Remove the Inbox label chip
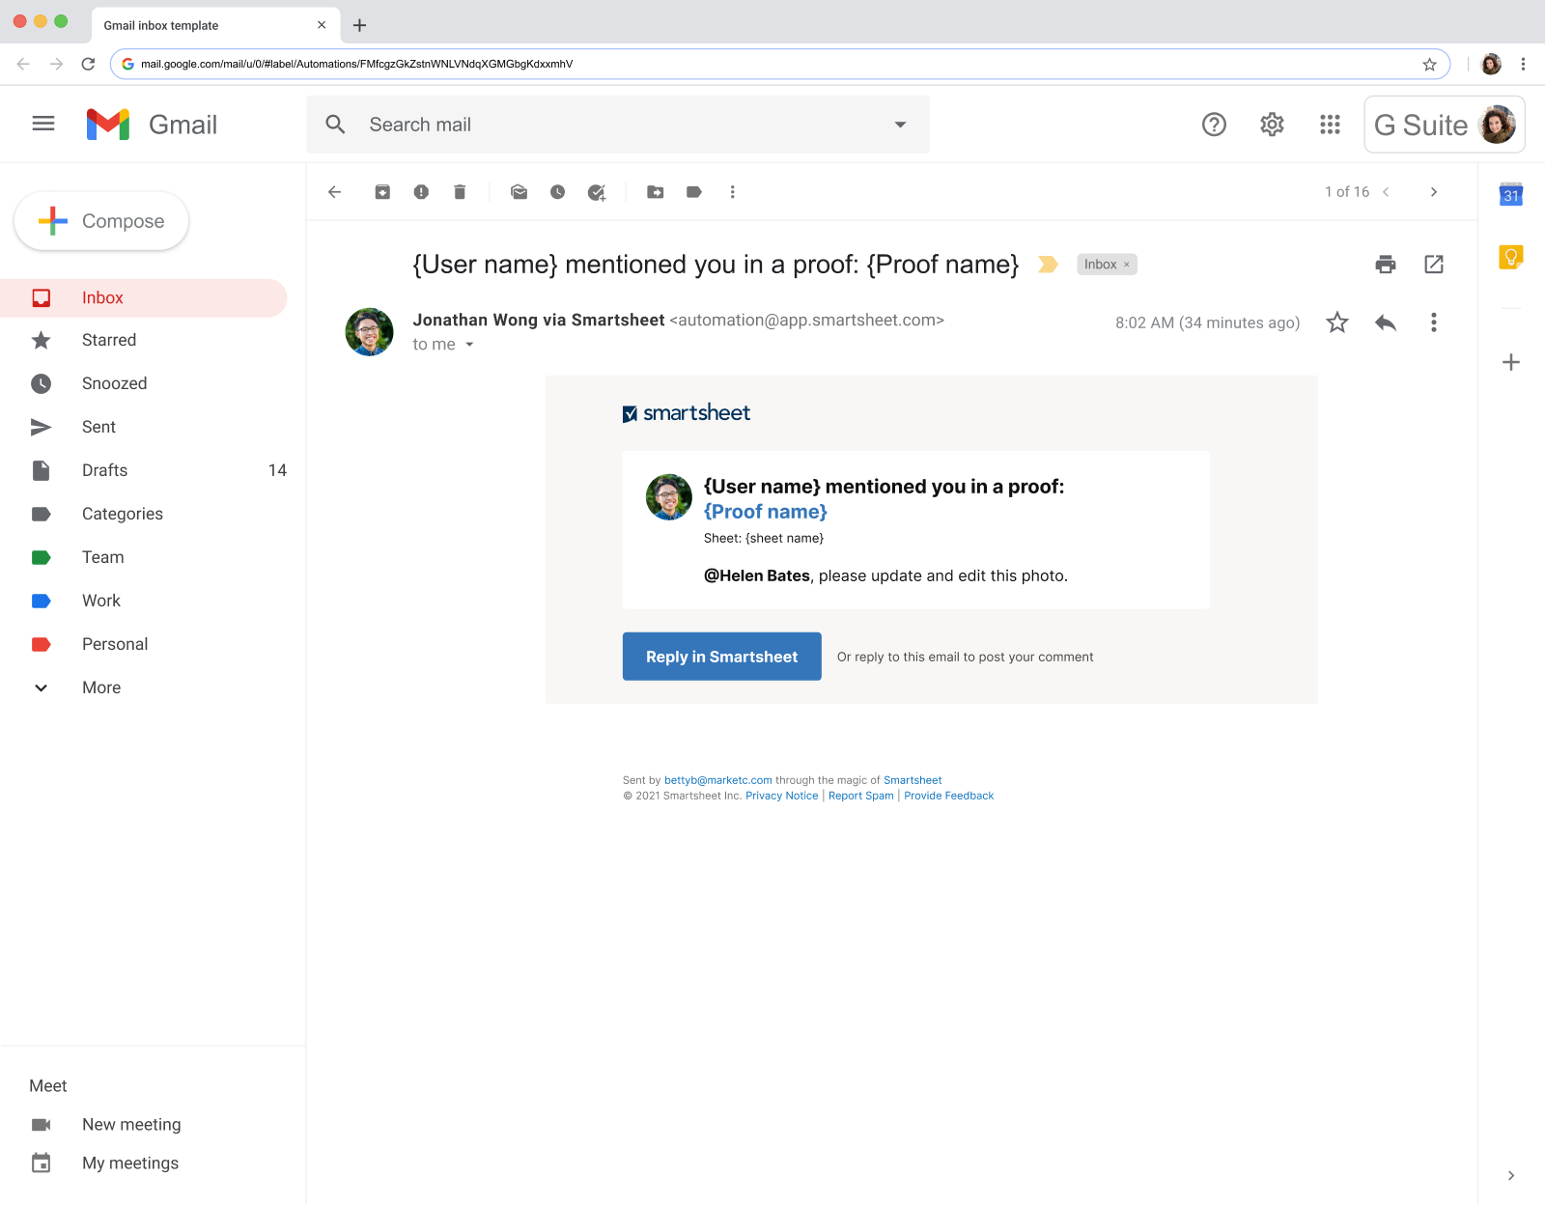Screen dimensions: 1545x1205 (1128, 264)
